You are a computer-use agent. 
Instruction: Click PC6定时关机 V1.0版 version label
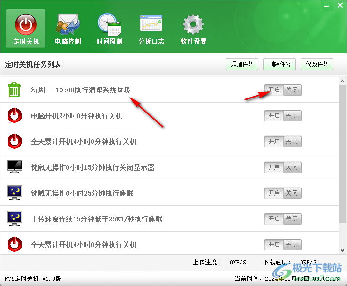(x=33, y=278)
